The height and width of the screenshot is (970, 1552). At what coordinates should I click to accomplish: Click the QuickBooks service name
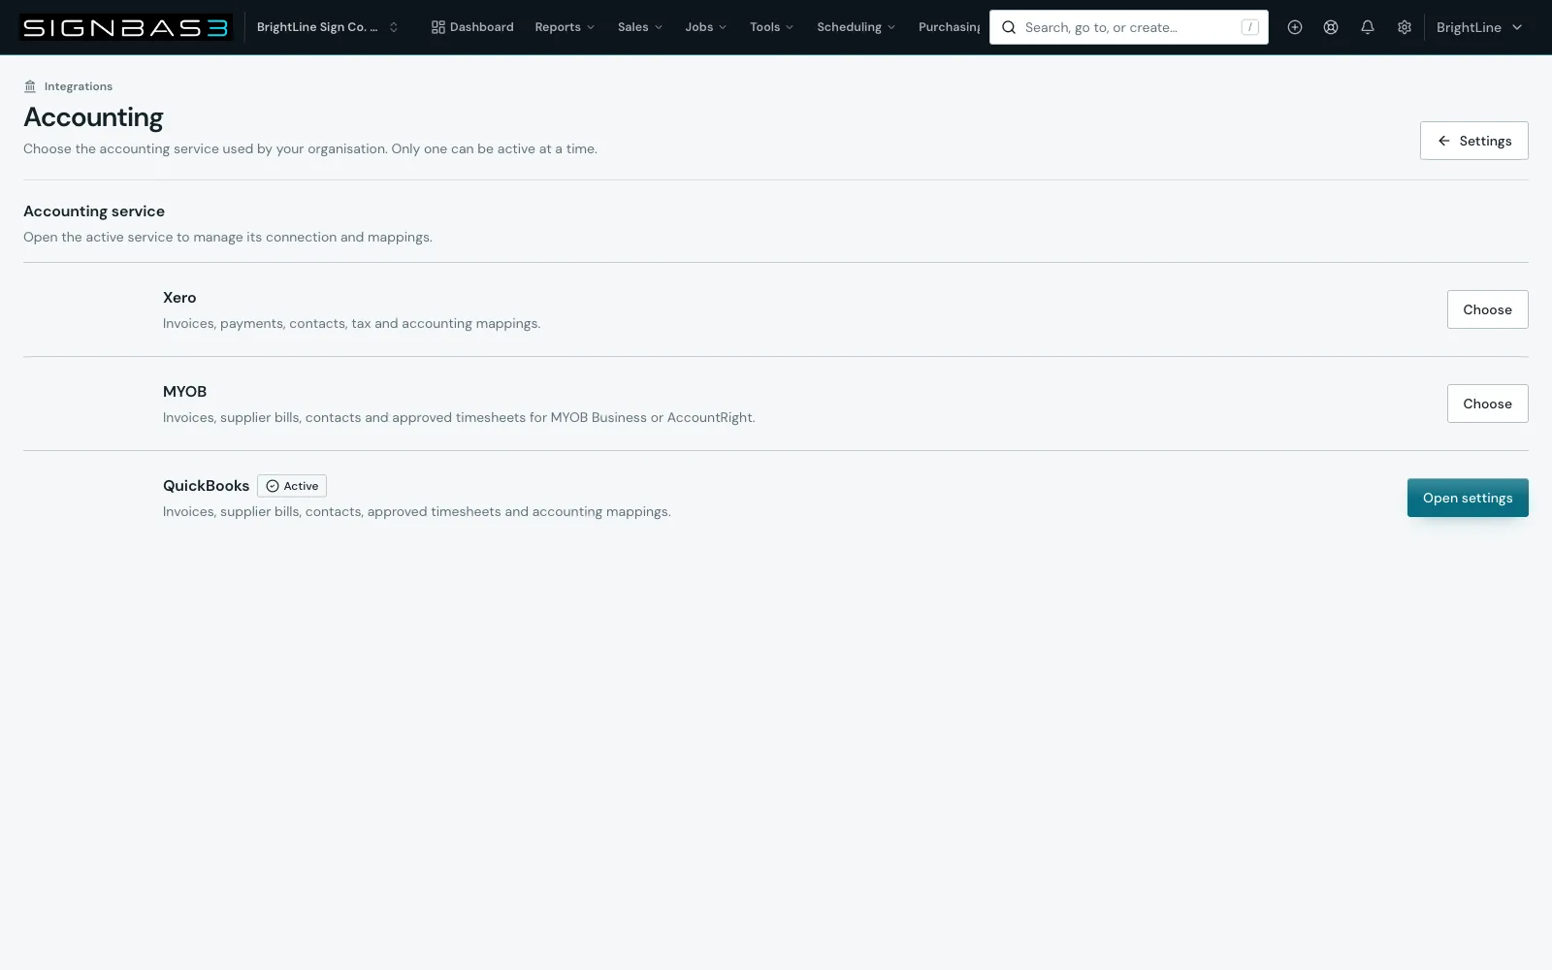coord(206,486)
